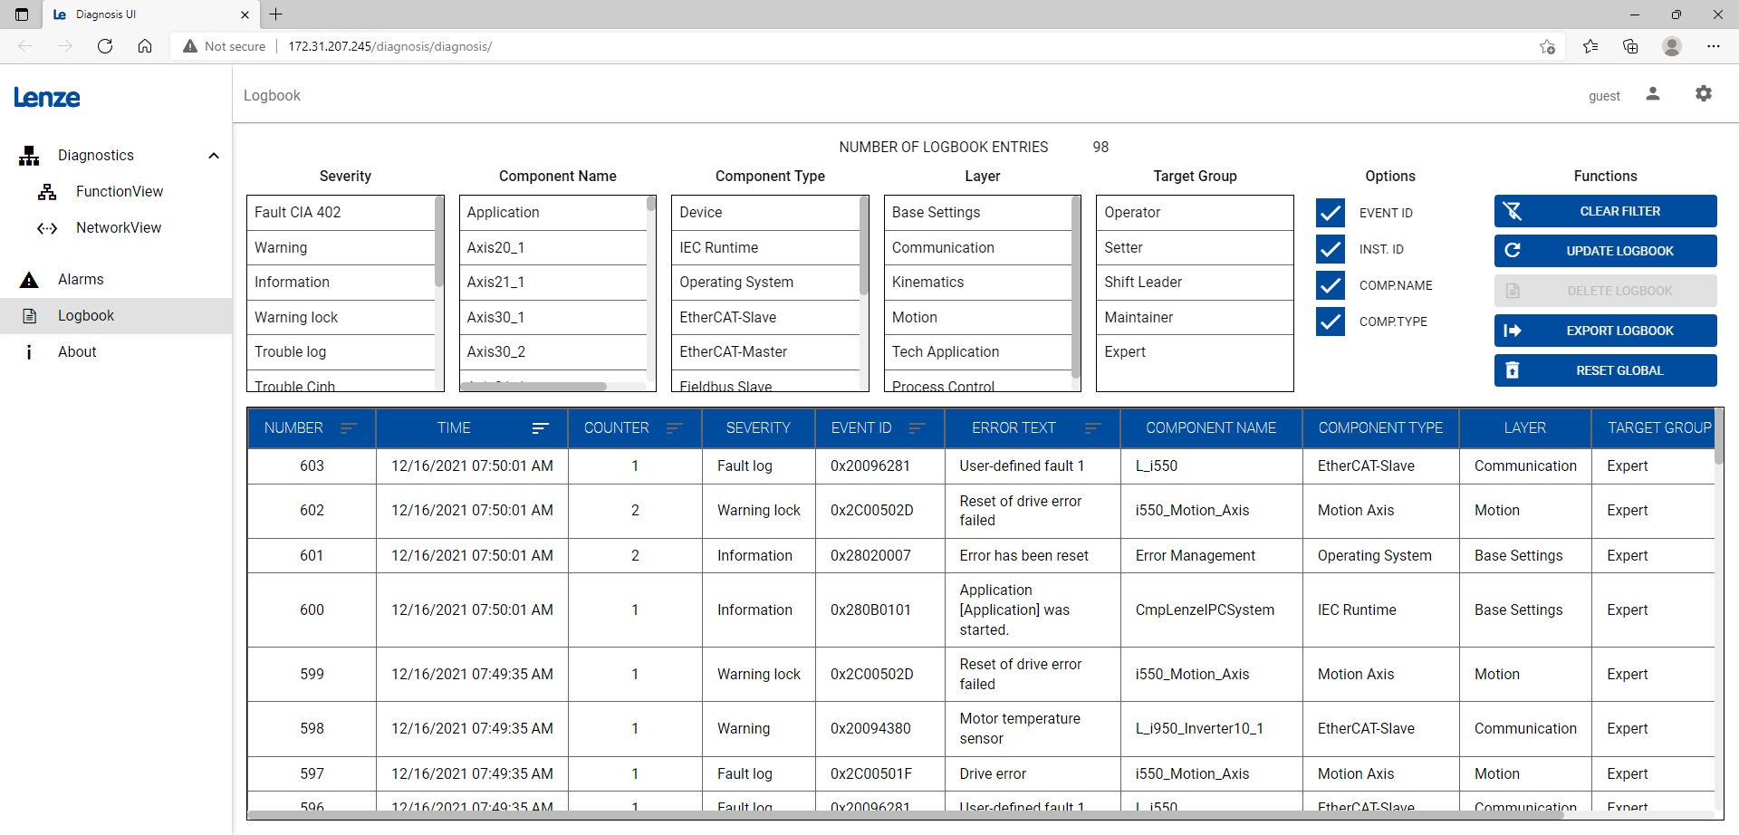This screenshot has width=1739, height=835.
Task: Toggle the INST. ID checkbox
Action: click(1330, 249)
